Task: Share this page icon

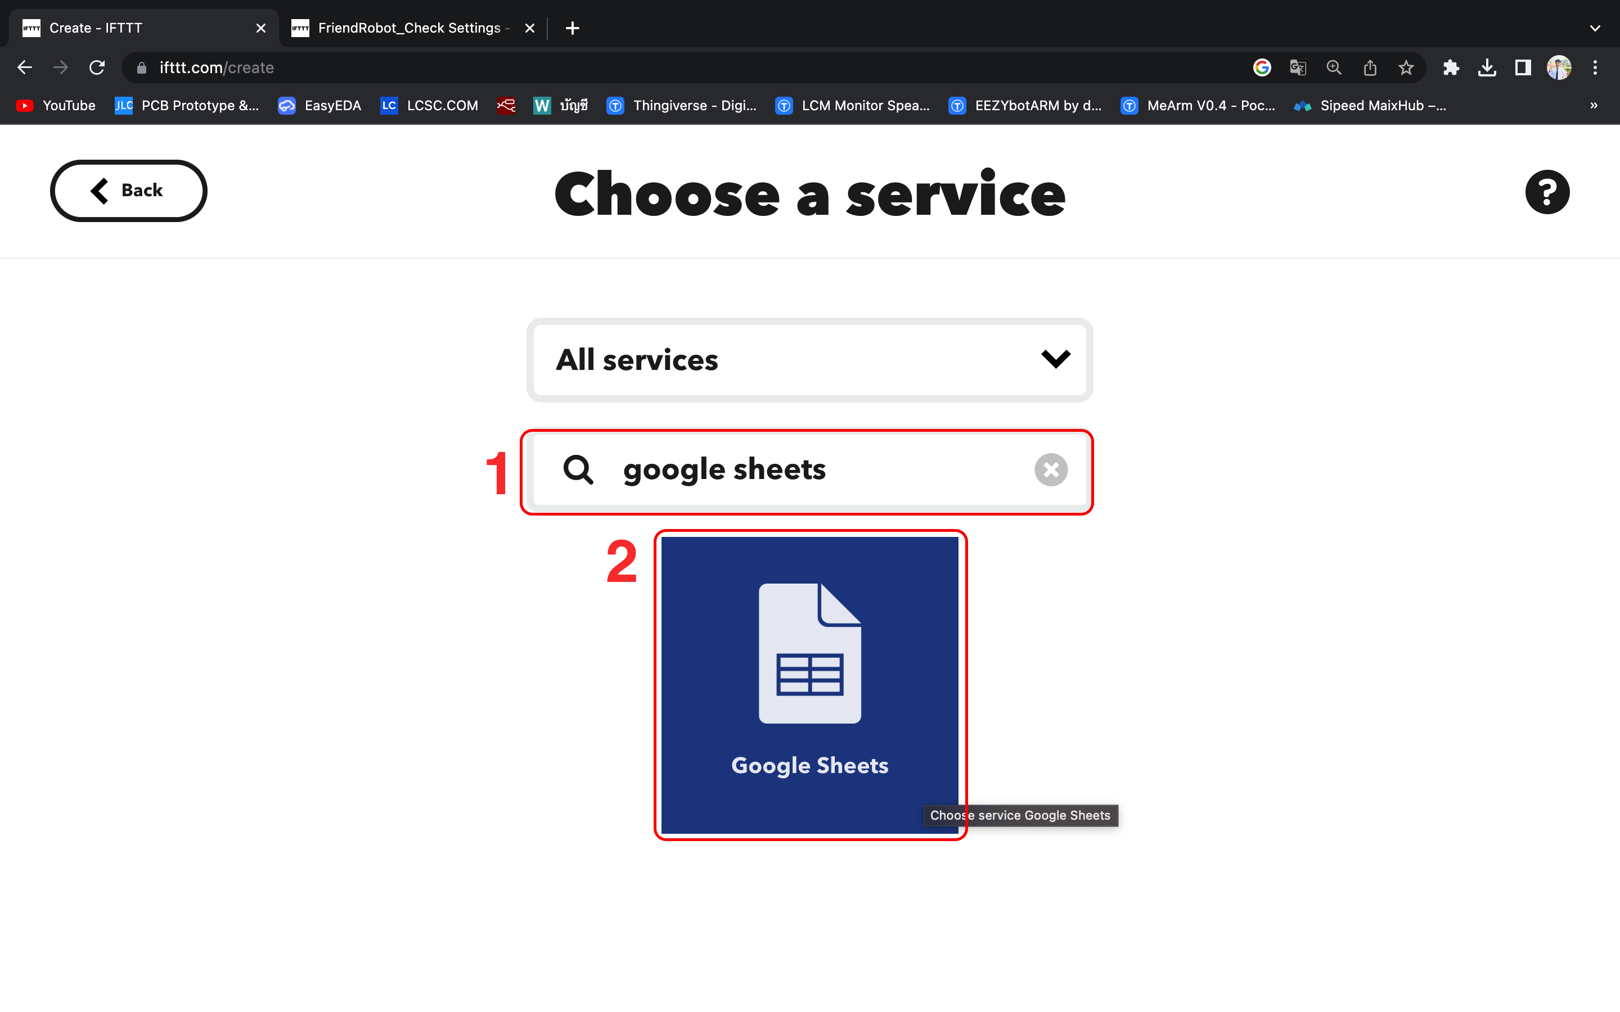Action: point(1370,67)
